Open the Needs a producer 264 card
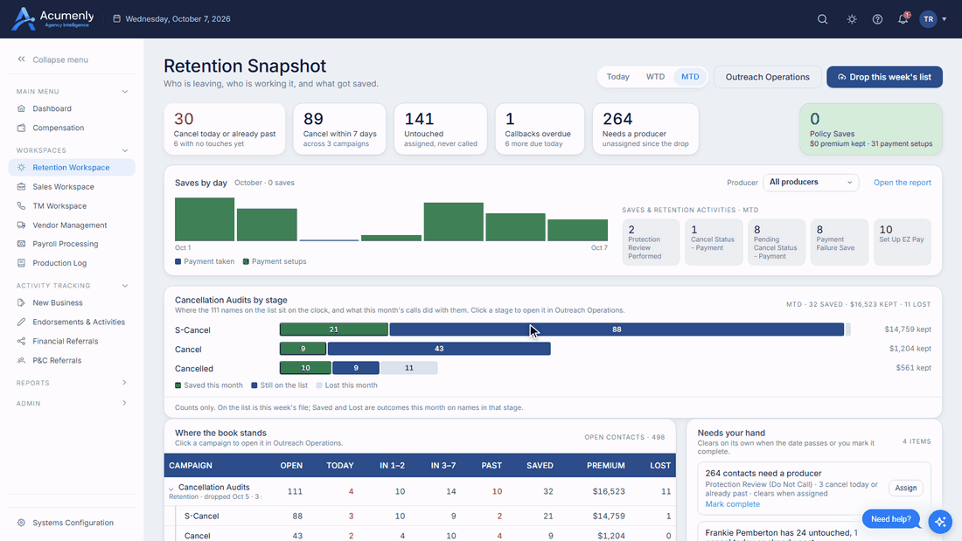Screen dimensions: 962x541 coord(645,128)
